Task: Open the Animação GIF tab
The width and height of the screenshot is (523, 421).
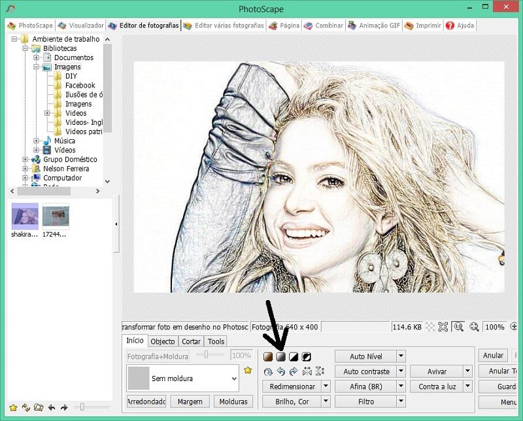Action: click(x=374, y=25)
